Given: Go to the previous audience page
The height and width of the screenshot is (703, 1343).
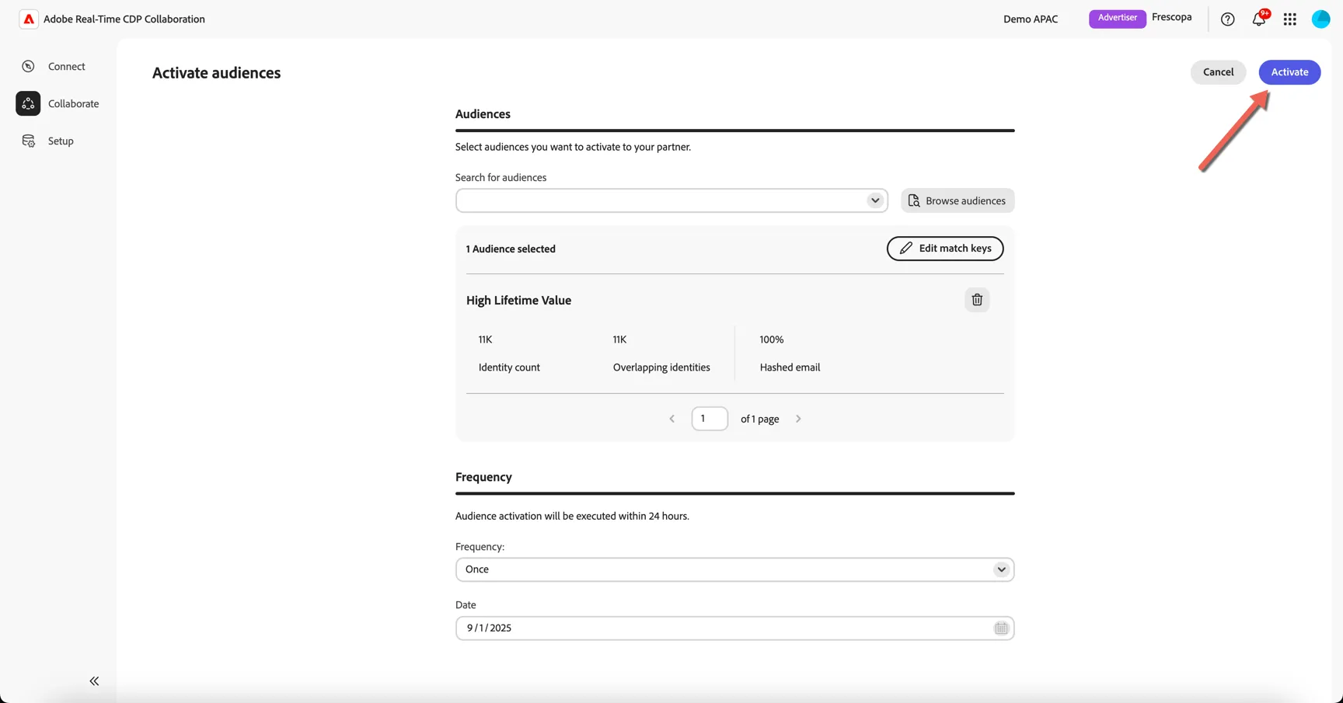Looking at the screenshot, I should (x=672, y=419).
